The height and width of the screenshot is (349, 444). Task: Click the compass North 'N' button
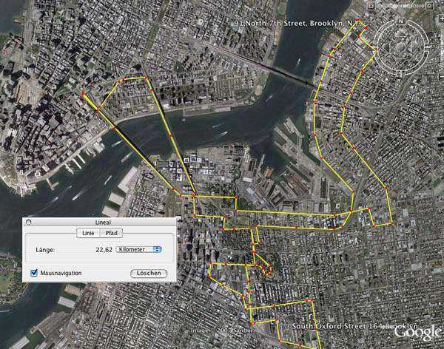tap(401, 21)
